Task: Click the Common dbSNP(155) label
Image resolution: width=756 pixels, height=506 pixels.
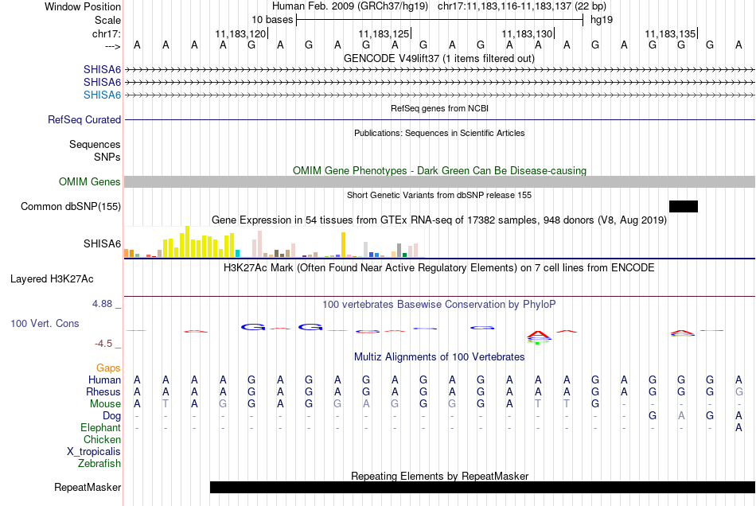Action: pos(71,207)
